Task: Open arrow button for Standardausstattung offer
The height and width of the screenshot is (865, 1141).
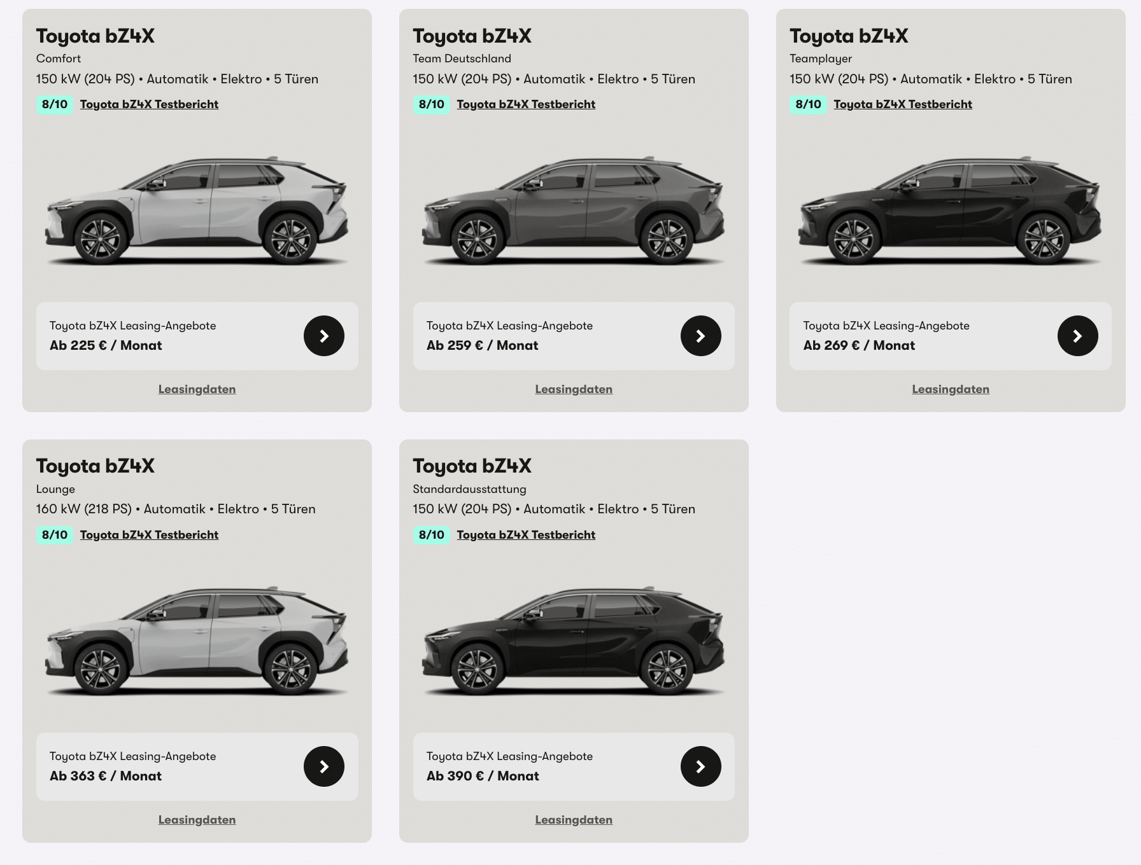Action: 701,766
